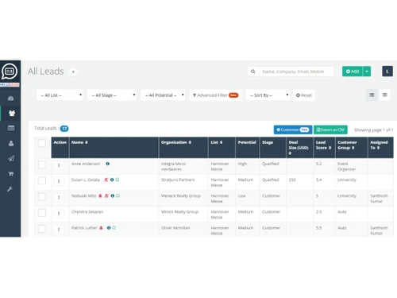Click bookmark icon beside Patrick Luther
Image resolution: width=397 pixels, height=298 pixels.
coord(114,228)
